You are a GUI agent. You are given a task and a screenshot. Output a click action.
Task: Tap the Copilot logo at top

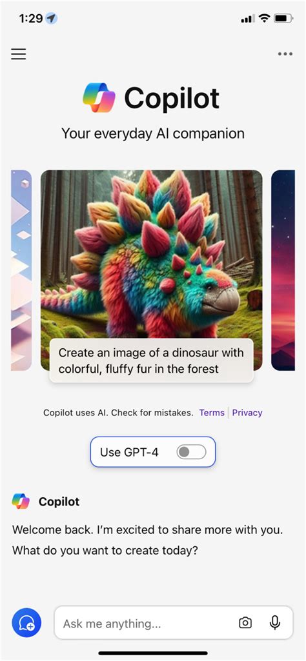click(99, 98)
